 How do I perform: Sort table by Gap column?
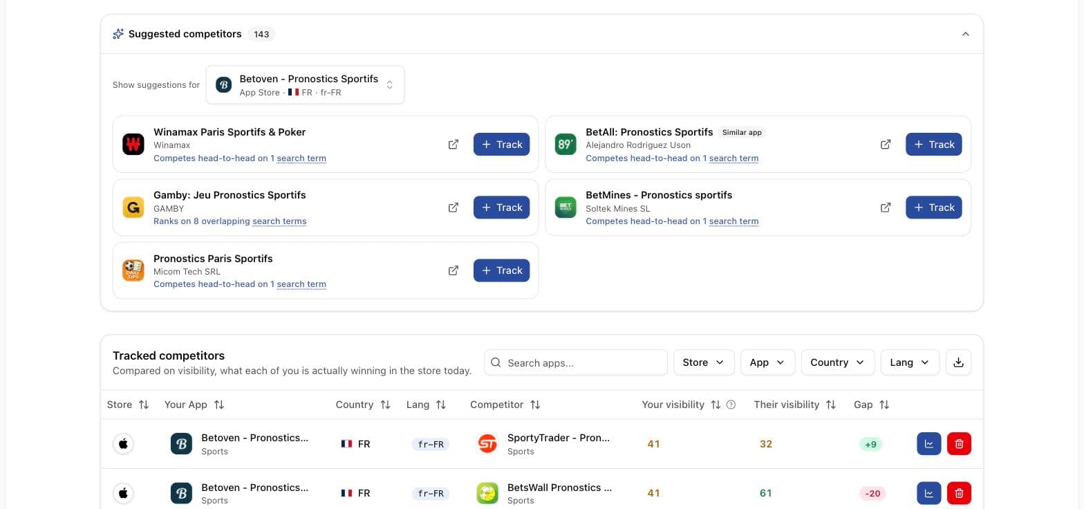[x=872, y=405]
